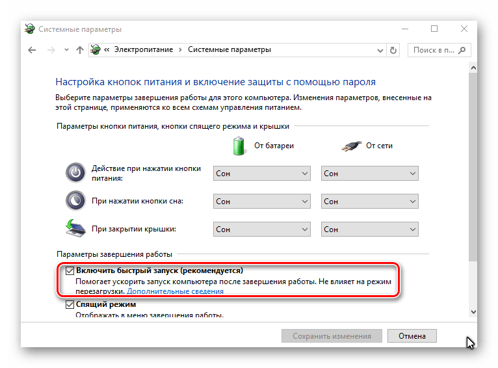Click the forward navigation arrow
The image size is (498, 368).
coord(51,50)
